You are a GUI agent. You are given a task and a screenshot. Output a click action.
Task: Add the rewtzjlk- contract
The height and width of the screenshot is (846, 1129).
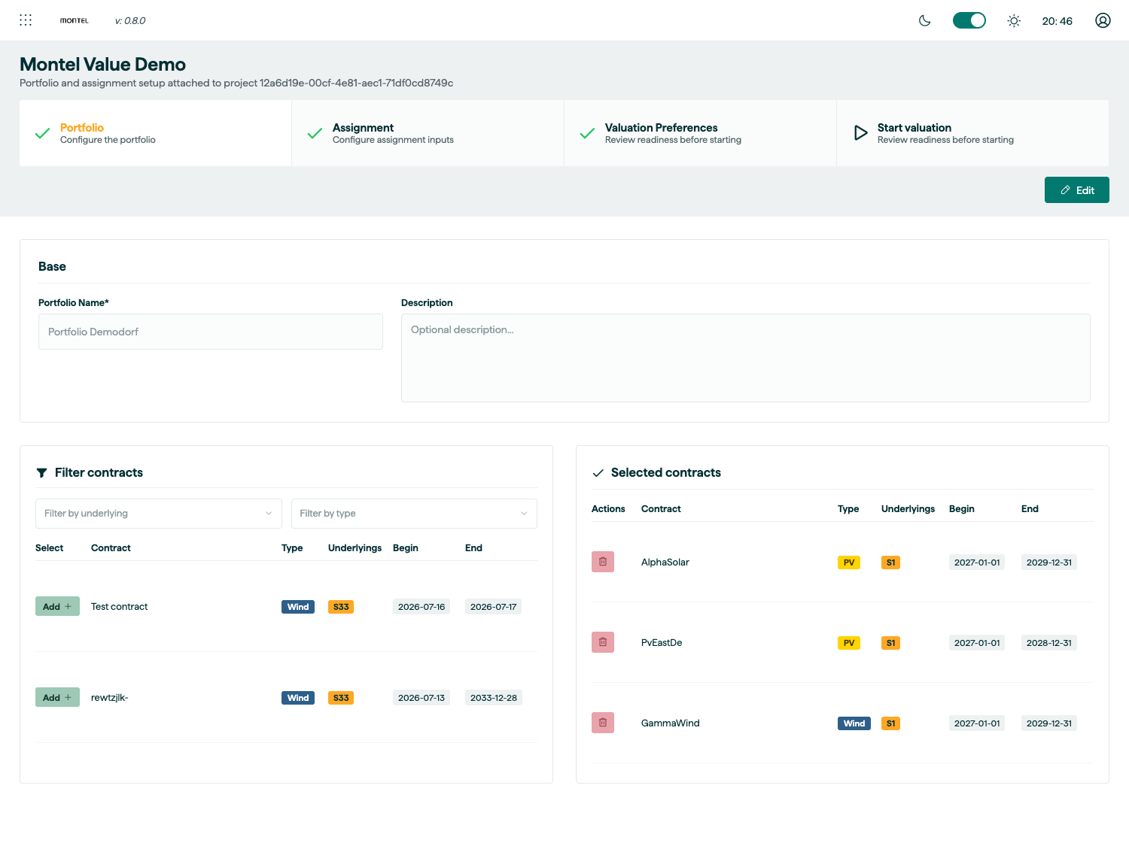(57, 697)
